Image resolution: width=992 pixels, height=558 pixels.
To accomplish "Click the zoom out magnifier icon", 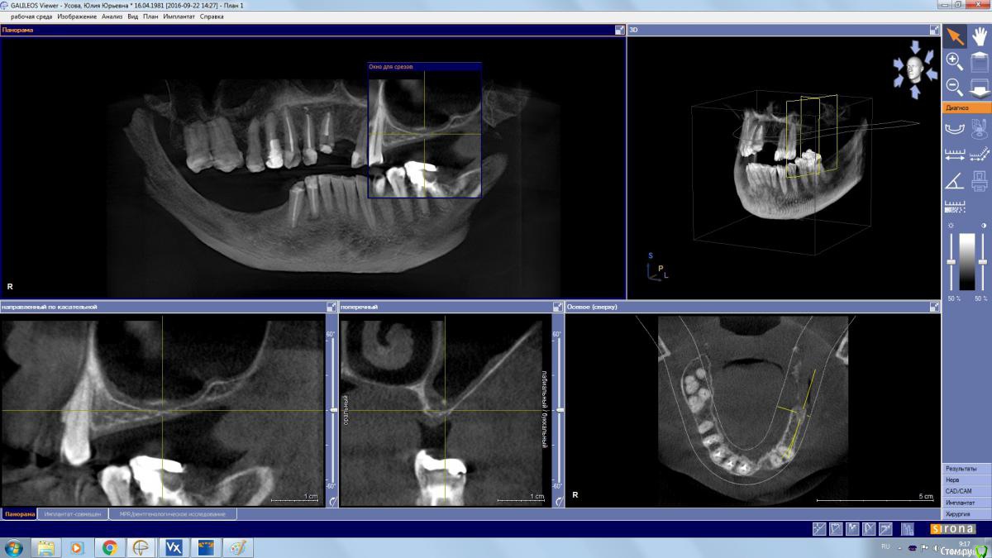I will point(954,86).
